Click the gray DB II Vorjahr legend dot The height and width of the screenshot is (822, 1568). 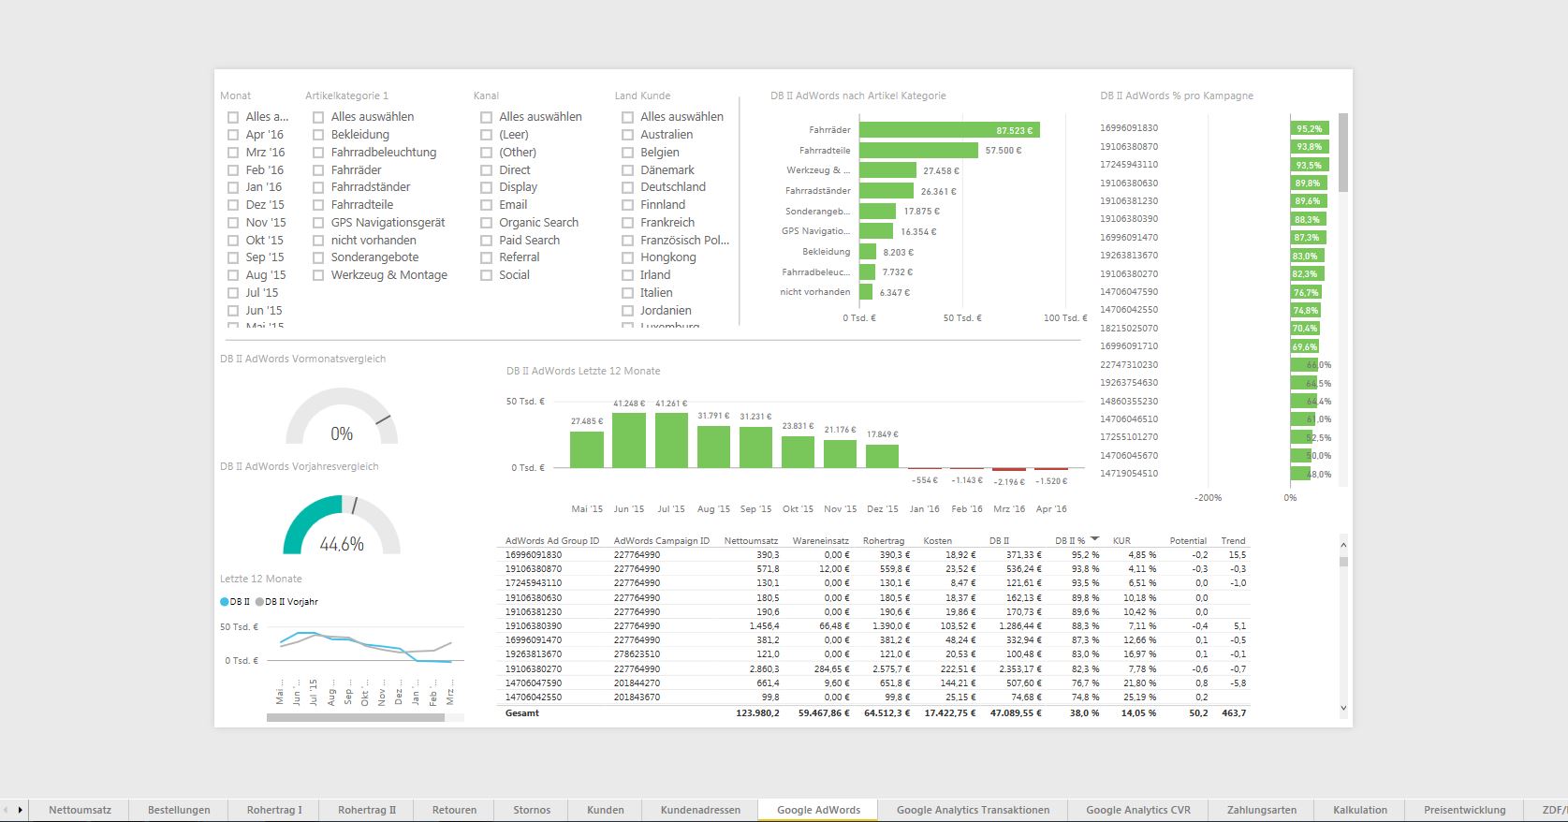[x=260, y=602]
